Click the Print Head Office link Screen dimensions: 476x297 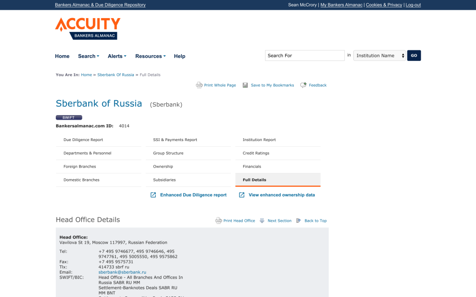(239, 220)
